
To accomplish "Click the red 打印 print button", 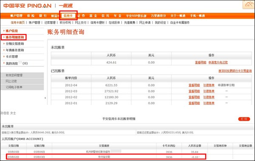I will pos(244,119).
